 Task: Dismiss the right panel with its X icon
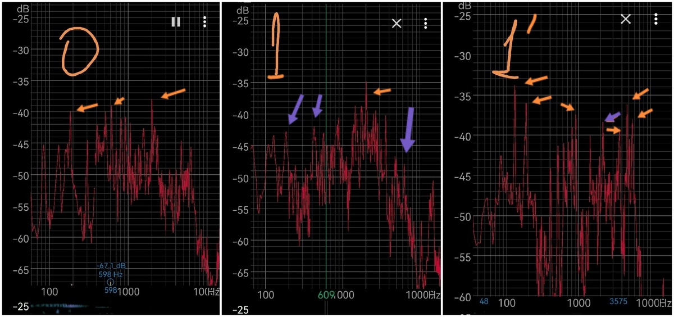click(626, 19)
